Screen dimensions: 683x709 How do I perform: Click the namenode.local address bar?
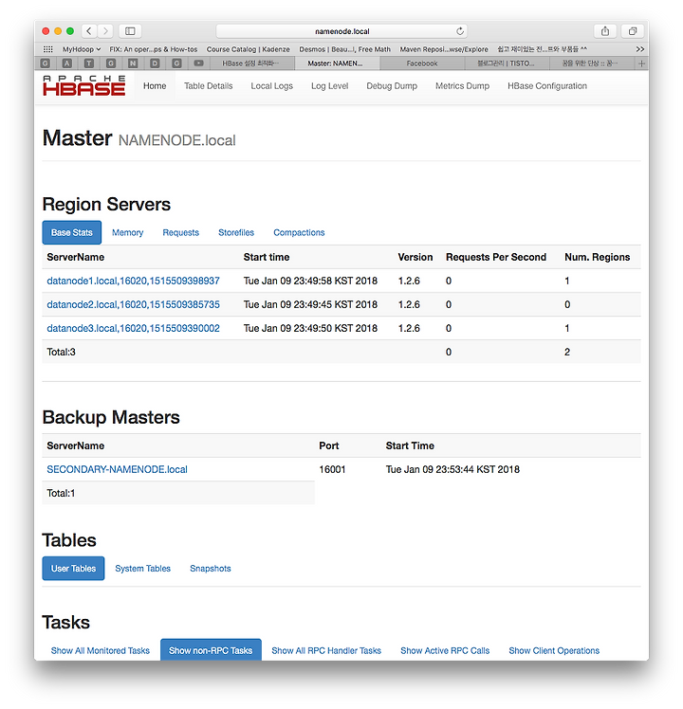[x=341, y=31]
